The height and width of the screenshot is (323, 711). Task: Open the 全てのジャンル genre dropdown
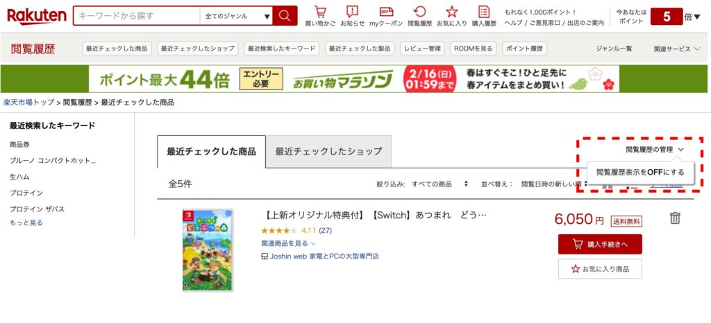[237, 16]
